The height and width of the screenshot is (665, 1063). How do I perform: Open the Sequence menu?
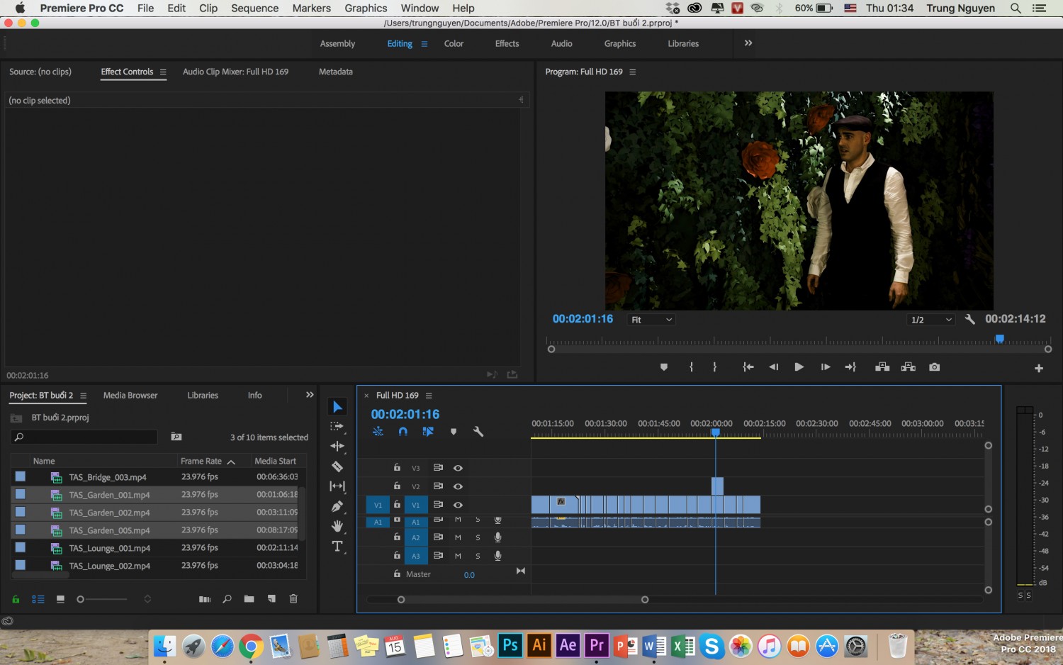coord(254,9)
